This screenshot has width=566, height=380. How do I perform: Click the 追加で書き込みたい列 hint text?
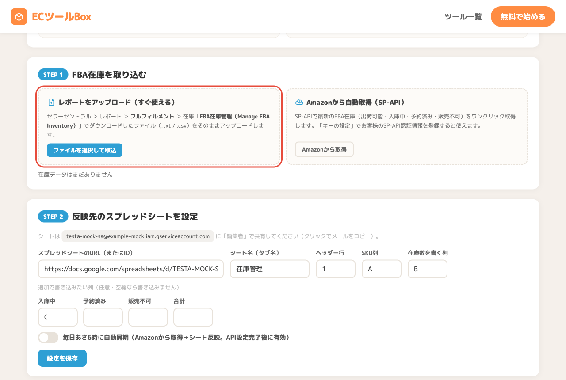(x=109, y=287)
